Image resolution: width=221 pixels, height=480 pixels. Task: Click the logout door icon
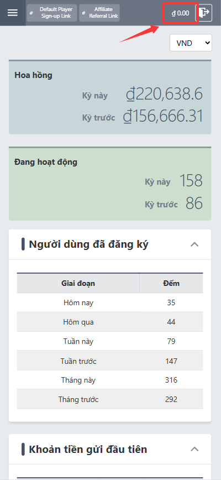click(x=204, y=13)
